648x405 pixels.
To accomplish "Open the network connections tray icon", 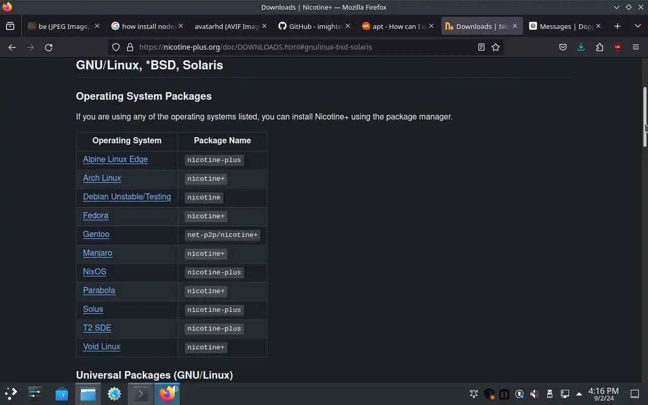I will pyautogui.click(x=565, y=394).
